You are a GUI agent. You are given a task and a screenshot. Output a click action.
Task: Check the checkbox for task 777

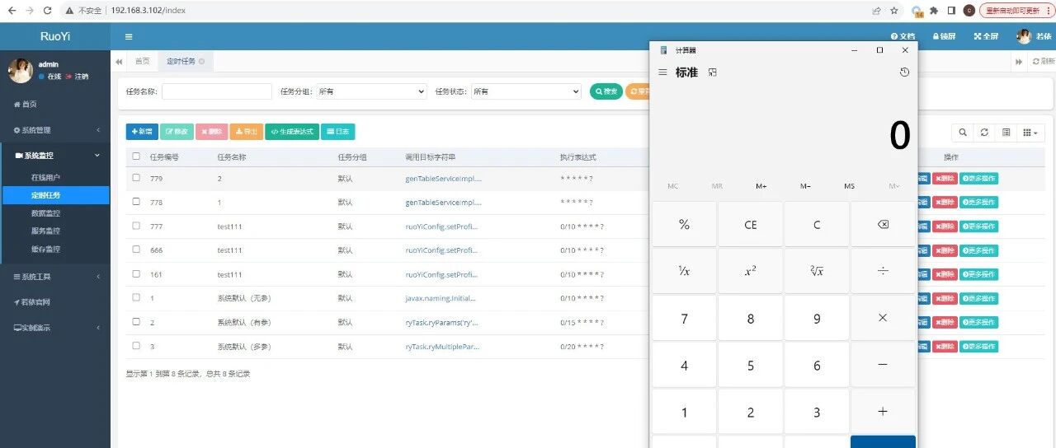tap(136, 226)
